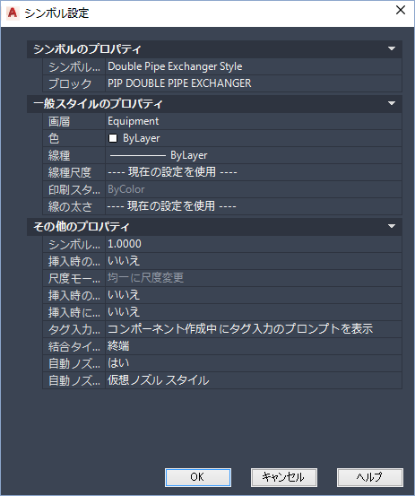The height and width of the screenshot is (496, 415).
Task: Select the 線の太さ property label
Action: pyautogui.click(x=70, y=207)
